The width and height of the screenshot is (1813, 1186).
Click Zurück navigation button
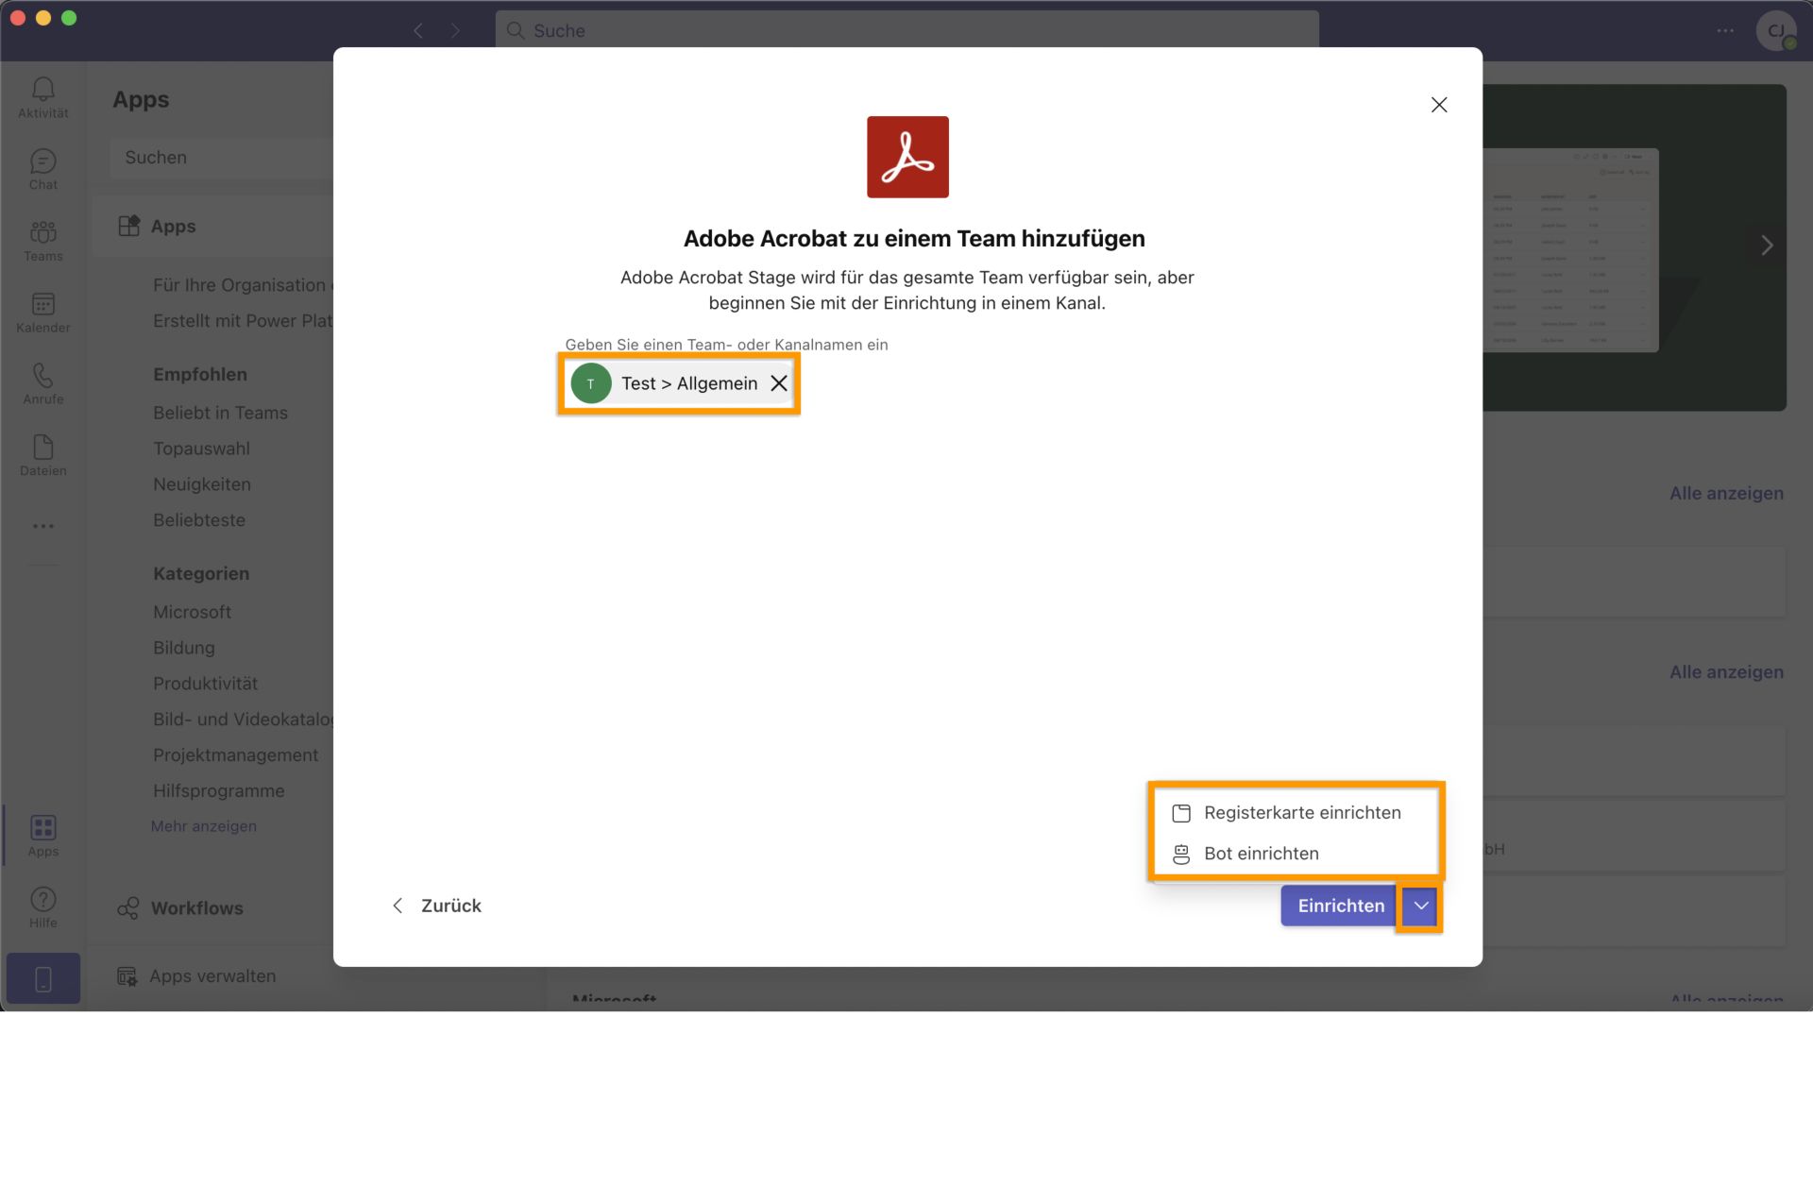pos(435,906)
